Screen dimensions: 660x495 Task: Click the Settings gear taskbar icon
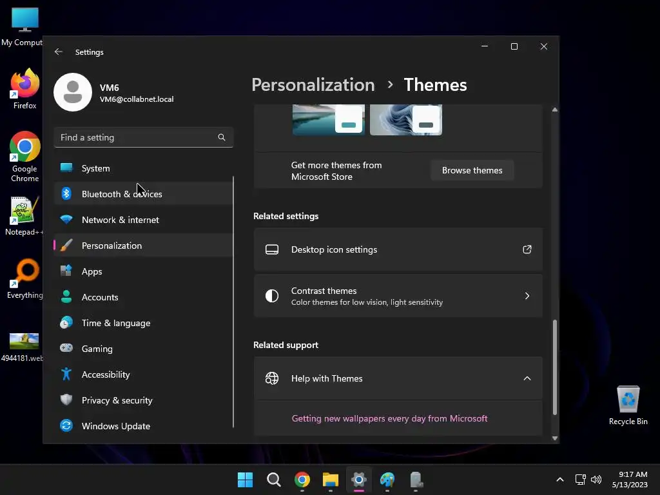359,480
